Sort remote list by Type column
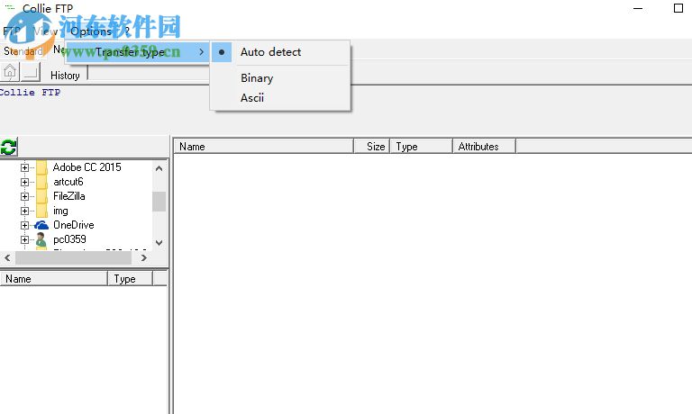The width and height of the screenshot is (692, 414). (x=421, y=147)
